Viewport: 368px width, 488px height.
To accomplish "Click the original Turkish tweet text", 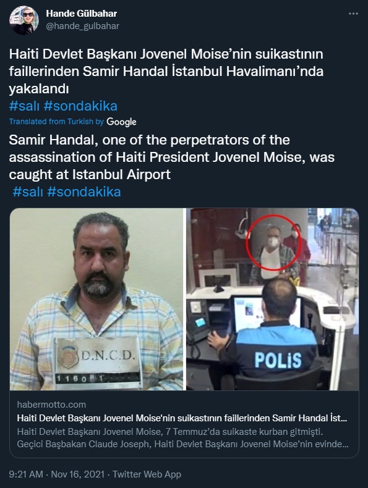I will point(166,72).
